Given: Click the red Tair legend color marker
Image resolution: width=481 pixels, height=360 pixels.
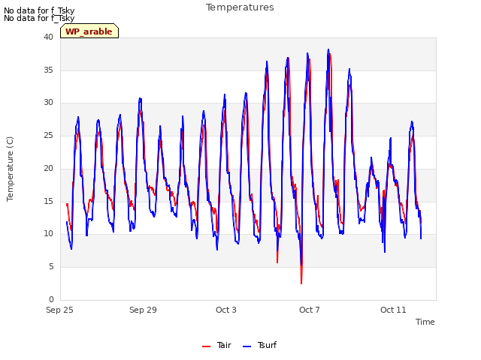Looking at the screenshot, I should 206,346.
